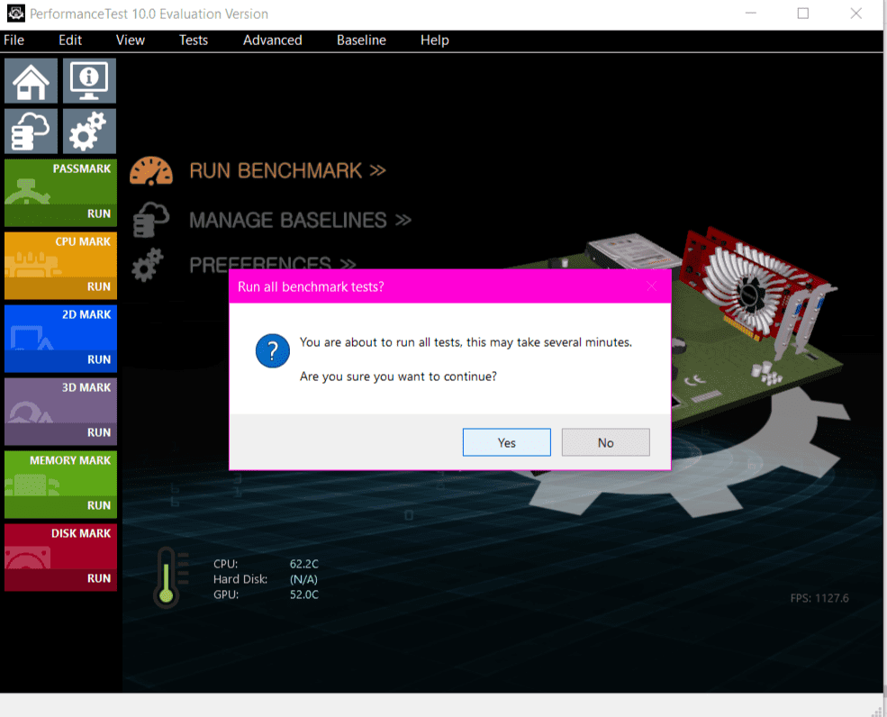This screenshot has width=887, height=717.
Task: Click the Home icon in sidebar
Action: (x=31, y=81)
